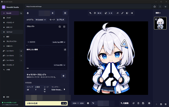Open 作業タイマー in the sidebar
The width and height of the screenshot is (169, 107).
pyautogui.click(x=12, y=46)
